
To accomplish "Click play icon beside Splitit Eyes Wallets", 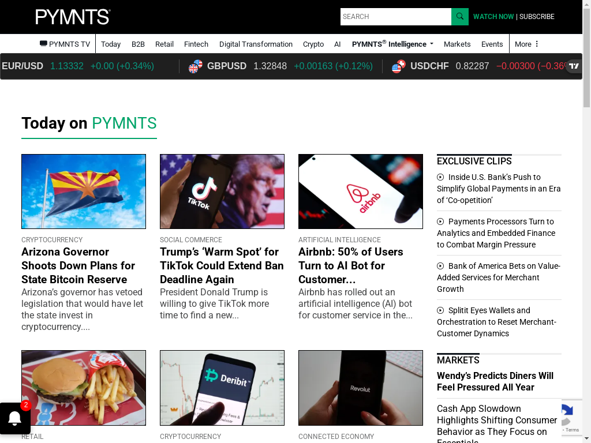I will (x=440, y=310).
